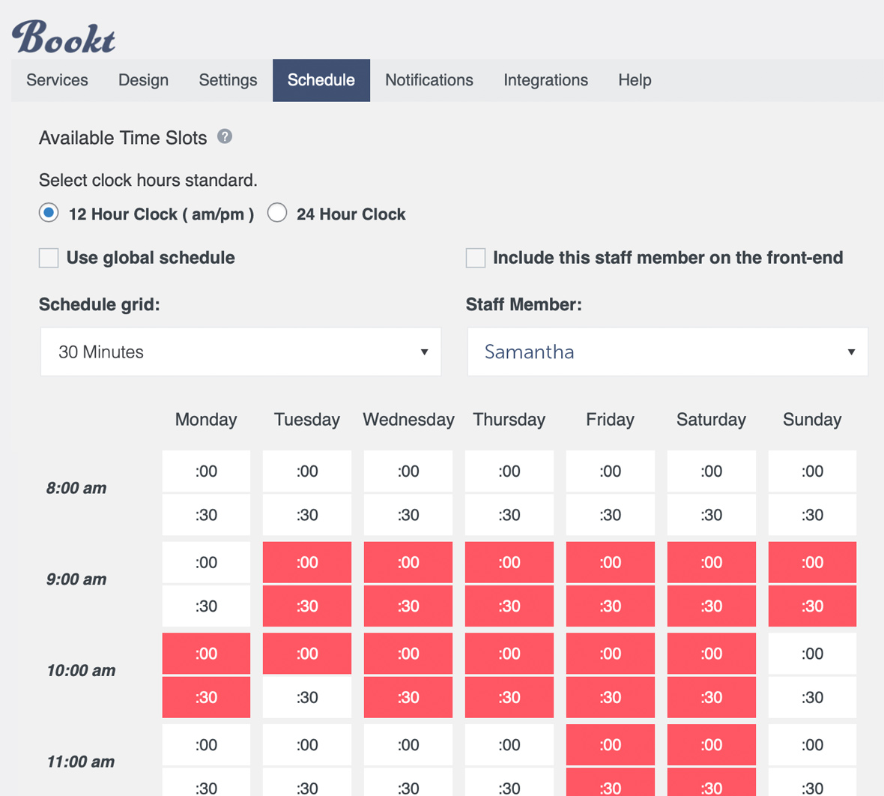Viewport: 884px width, 796px height.
Task: Open the Help tab
Action: pyautogui.click(x=635, y=80)
